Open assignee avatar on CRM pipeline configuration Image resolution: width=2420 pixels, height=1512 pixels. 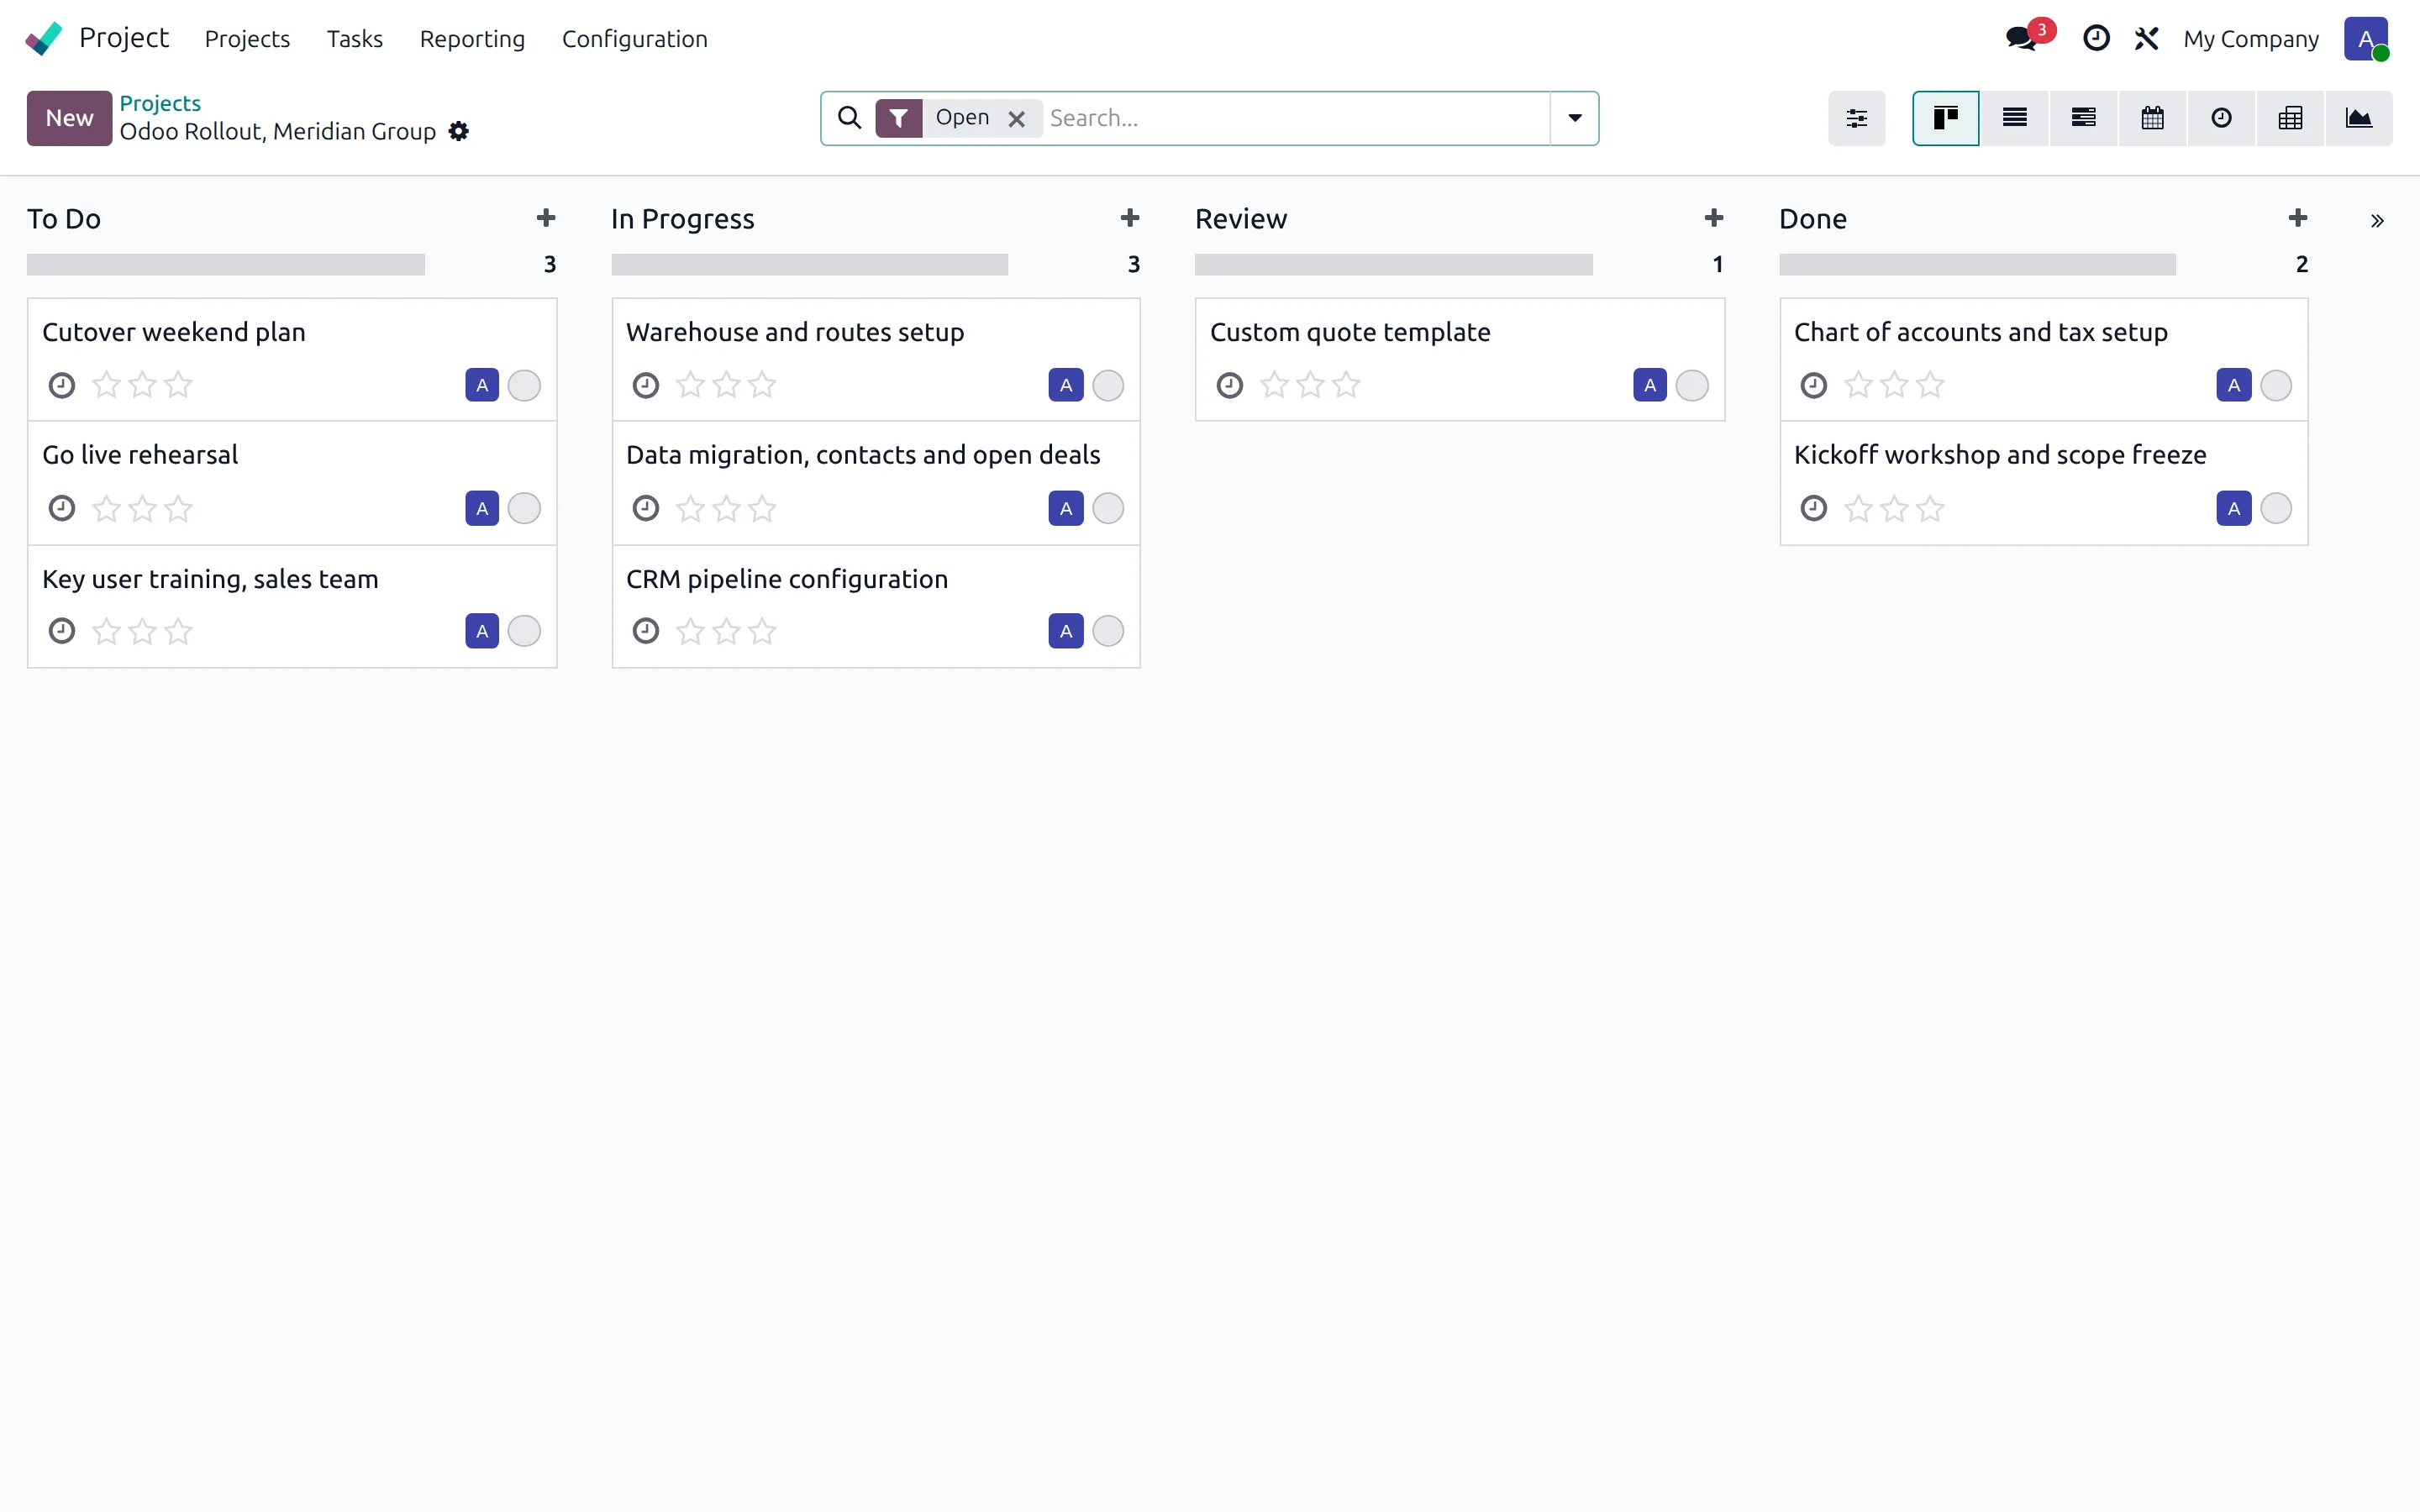point(1066,631)
